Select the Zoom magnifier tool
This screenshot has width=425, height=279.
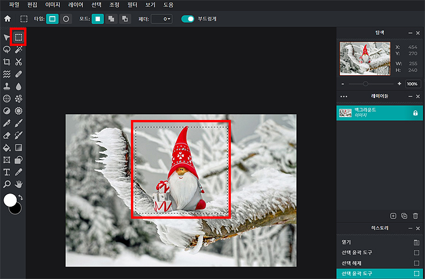click(6, 184)
